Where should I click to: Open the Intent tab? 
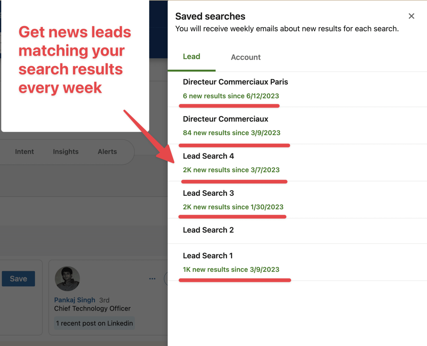click(x=24, y=152)
